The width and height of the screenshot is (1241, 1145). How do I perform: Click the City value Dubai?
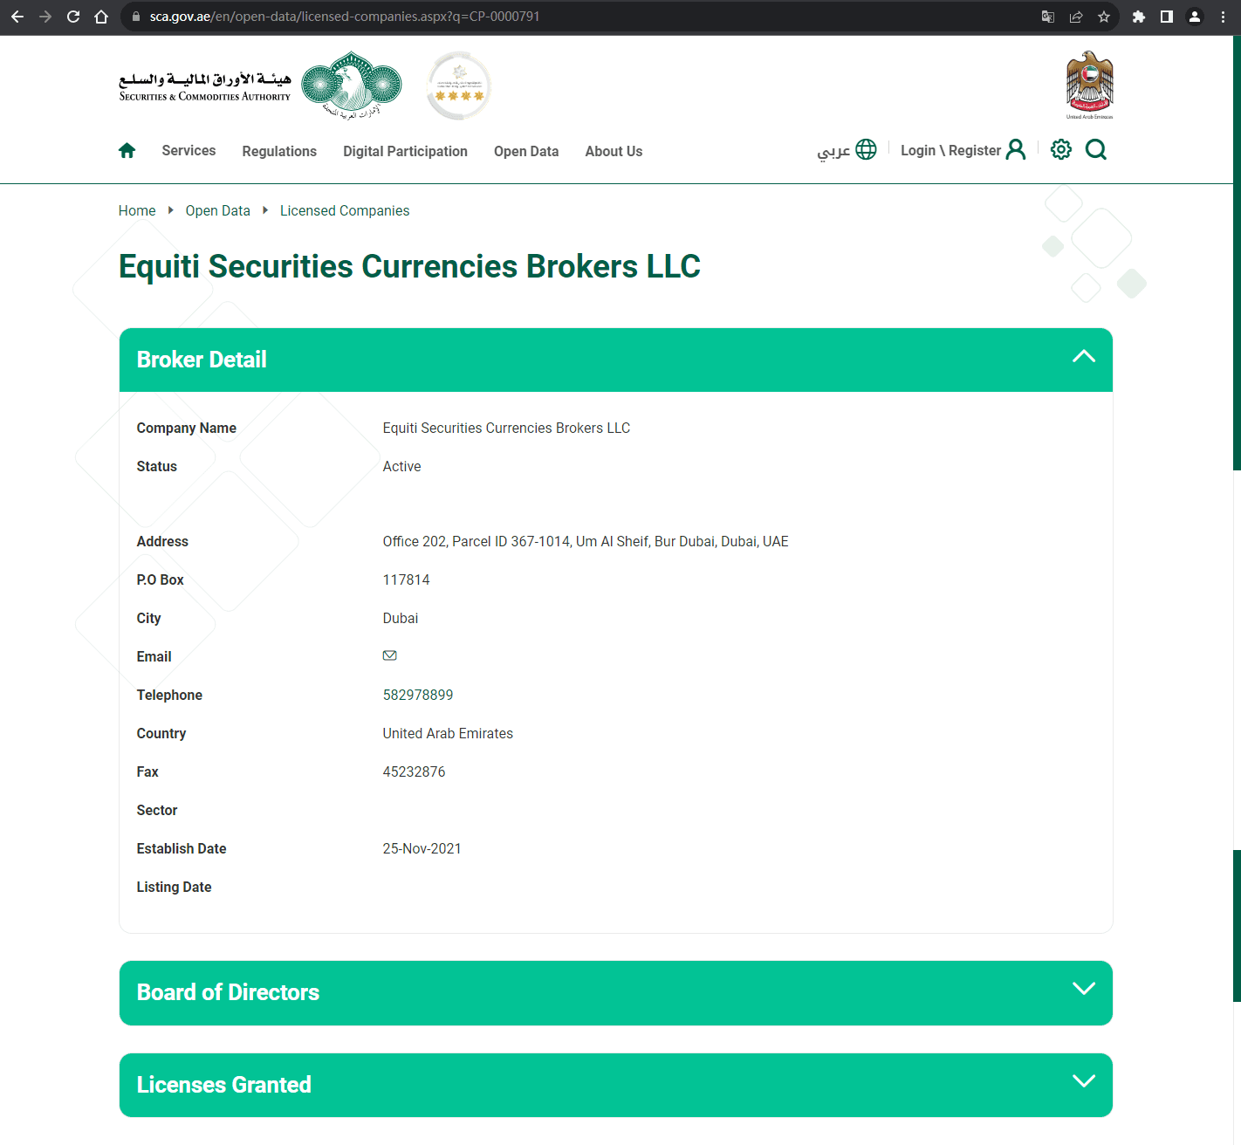point(401,618)
